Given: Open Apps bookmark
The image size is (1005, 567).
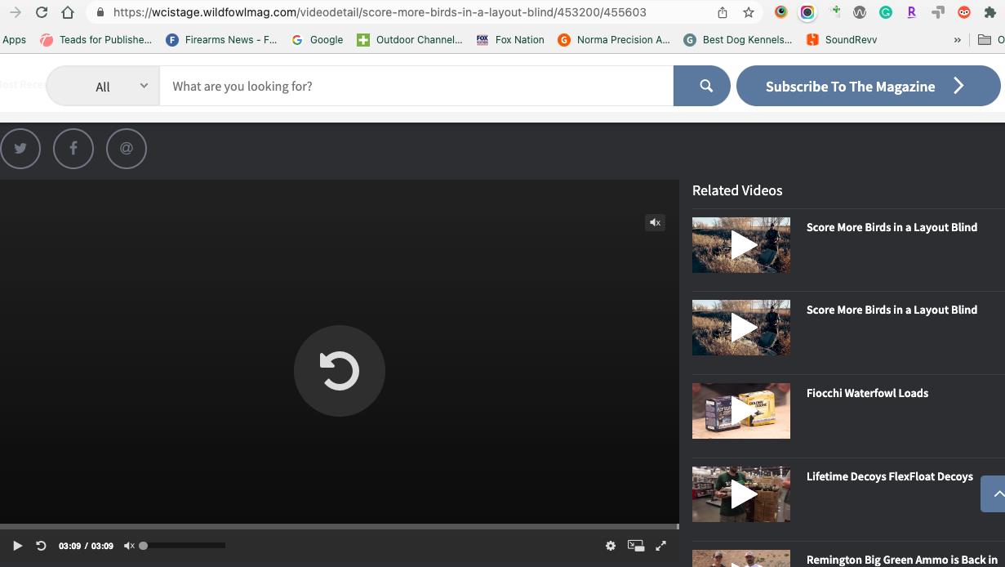Looking at the screenshot, I should 14,39.
